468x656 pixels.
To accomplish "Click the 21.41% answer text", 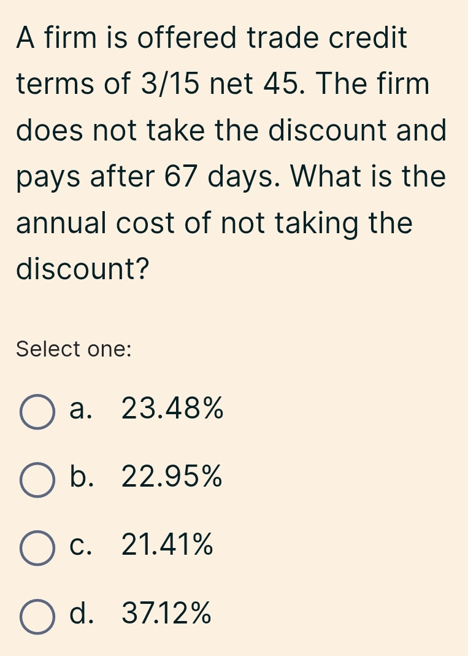I will pyautogui.click(x=168, y=545).
